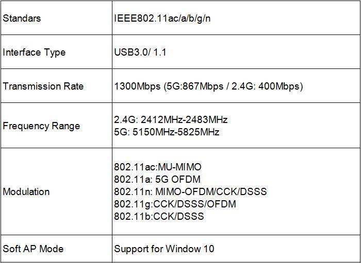Viewport: 361px width, 263px height.
Task: Click the Transmission Rate label
Action: pyautogui.click(x=43, y=86)
